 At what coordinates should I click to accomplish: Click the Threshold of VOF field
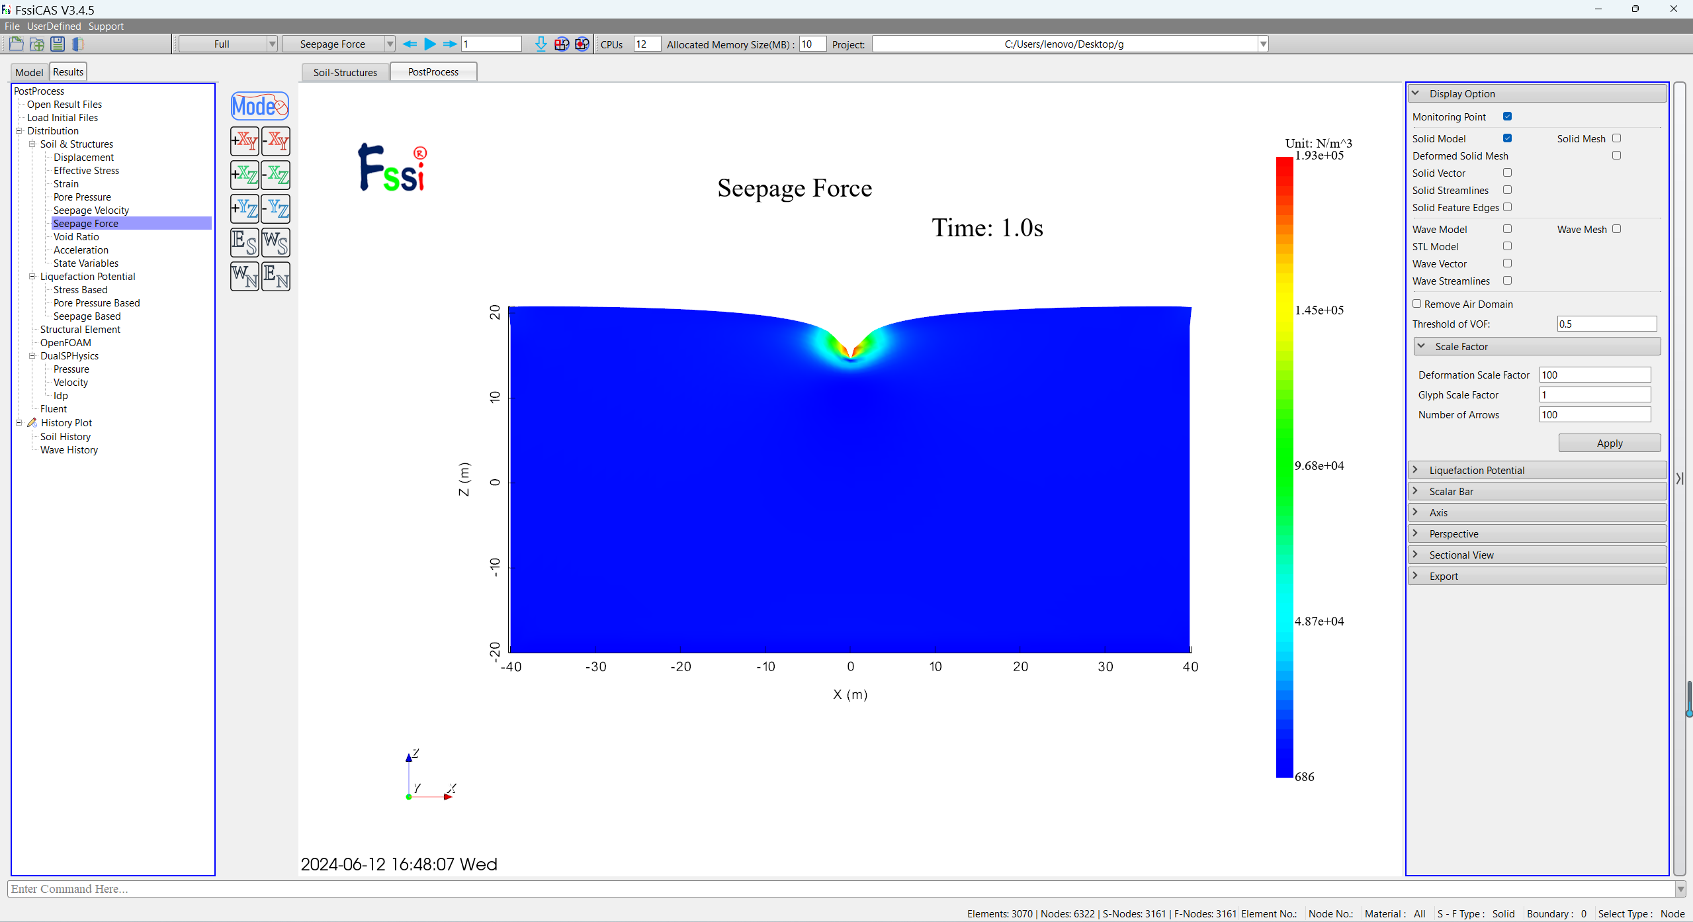(x=1606, y=324)
